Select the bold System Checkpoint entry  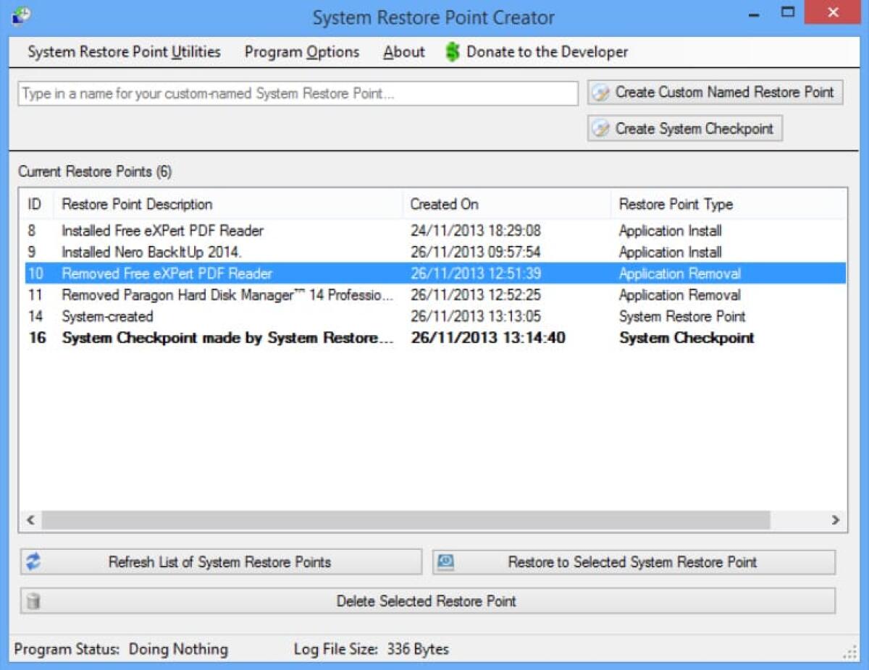[x=217, y=337]
